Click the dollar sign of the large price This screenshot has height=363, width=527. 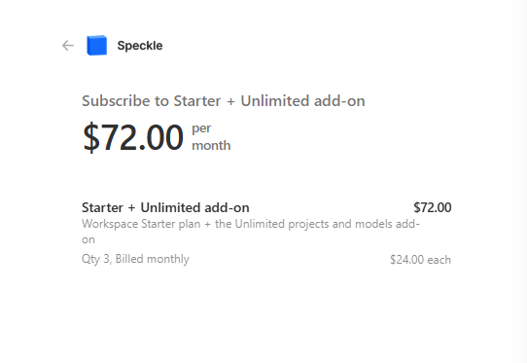(91, 137)
